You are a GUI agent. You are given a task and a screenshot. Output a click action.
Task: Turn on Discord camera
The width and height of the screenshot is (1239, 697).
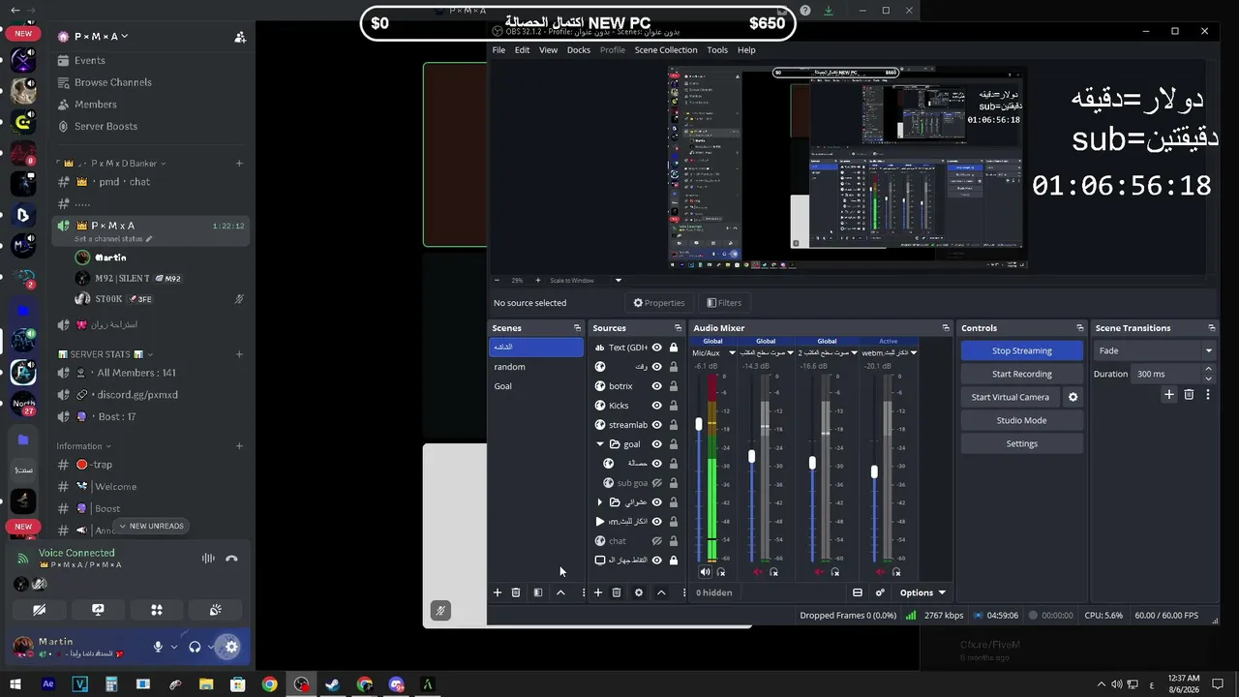pyautogui.click(x=40, y=610)
